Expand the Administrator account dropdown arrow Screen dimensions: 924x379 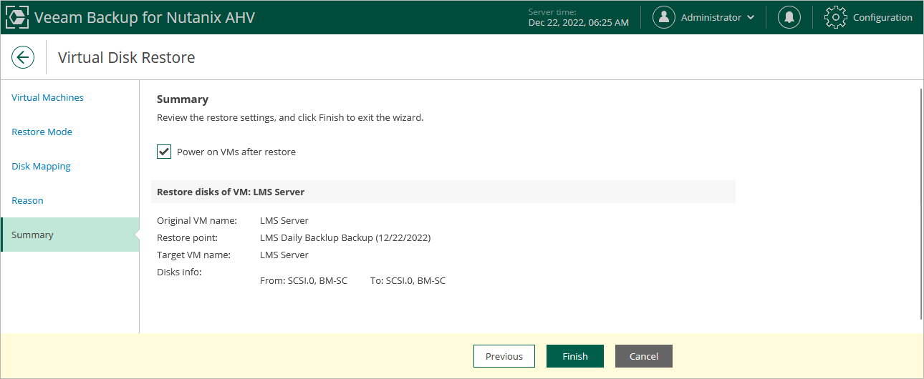click(x=751, y=18)
